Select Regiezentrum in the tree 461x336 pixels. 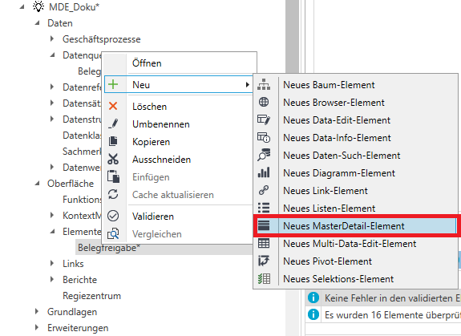(91, 295)
